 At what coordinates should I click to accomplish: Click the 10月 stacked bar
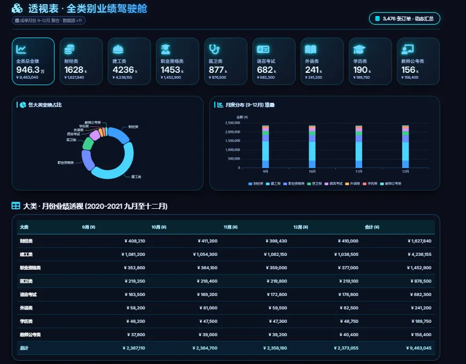[x=312, y=147]
